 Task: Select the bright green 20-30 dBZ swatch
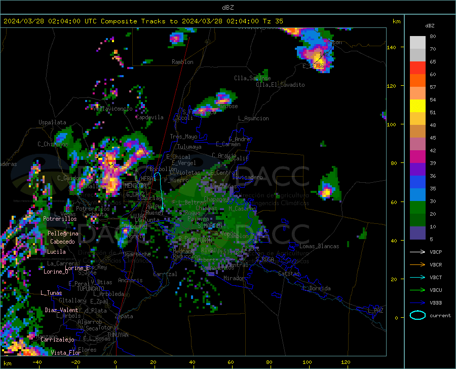pyautogui.click(x=417, y=208)
